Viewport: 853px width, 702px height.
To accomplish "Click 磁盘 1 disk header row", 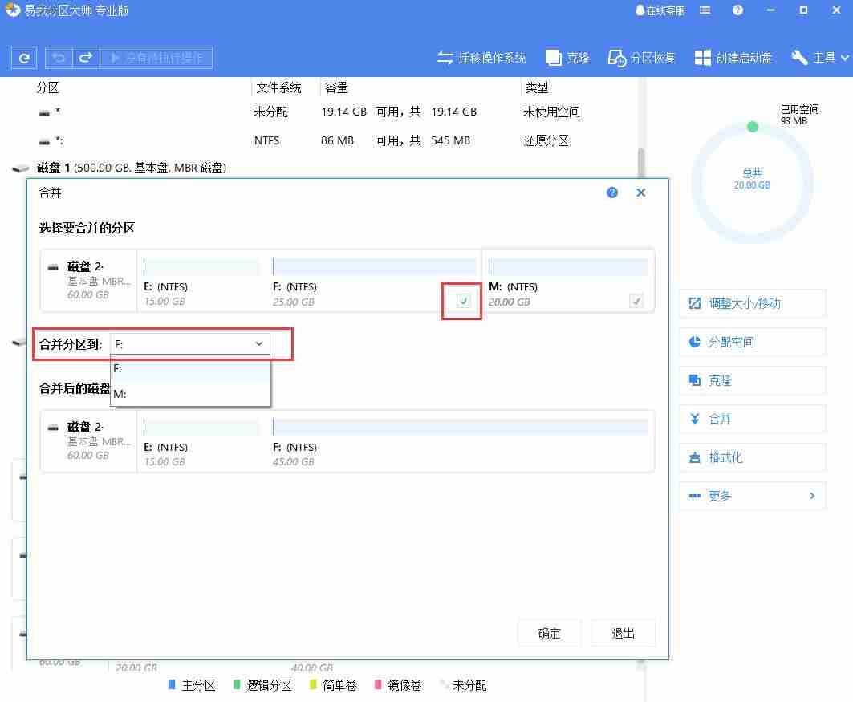I will [x=321, y=168].
